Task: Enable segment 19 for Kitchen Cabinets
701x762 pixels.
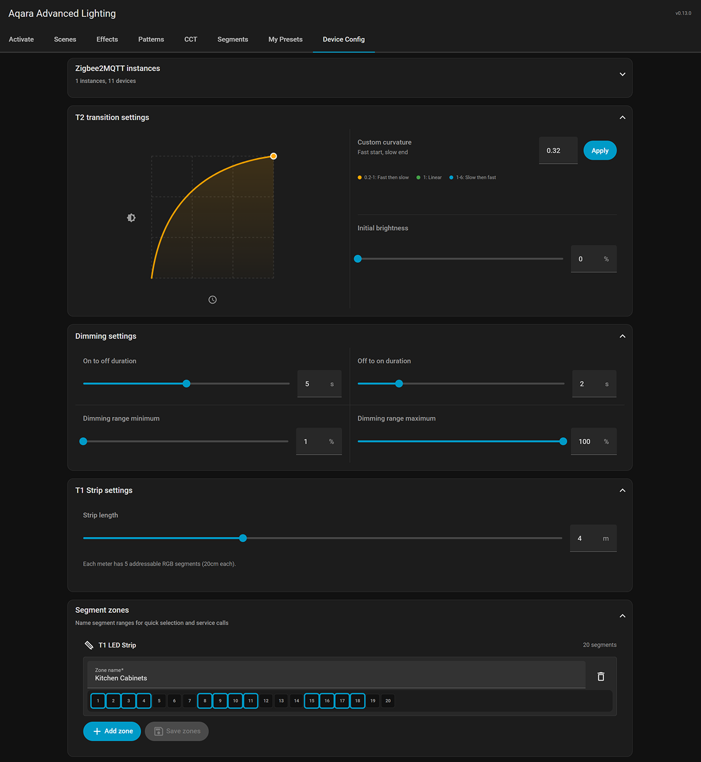Action: [x=372, y=701]
